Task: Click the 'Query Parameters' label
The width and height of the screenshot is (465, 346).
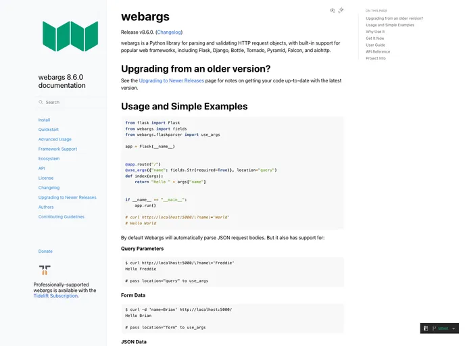Action: pos(142,249)
